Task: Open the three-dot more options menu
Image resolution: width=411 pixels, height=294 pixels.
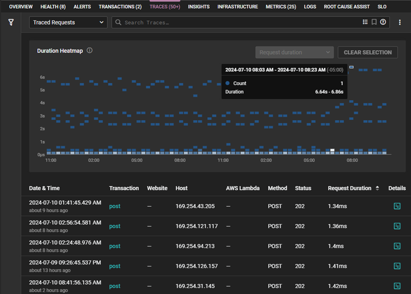Action: (400, 22)
